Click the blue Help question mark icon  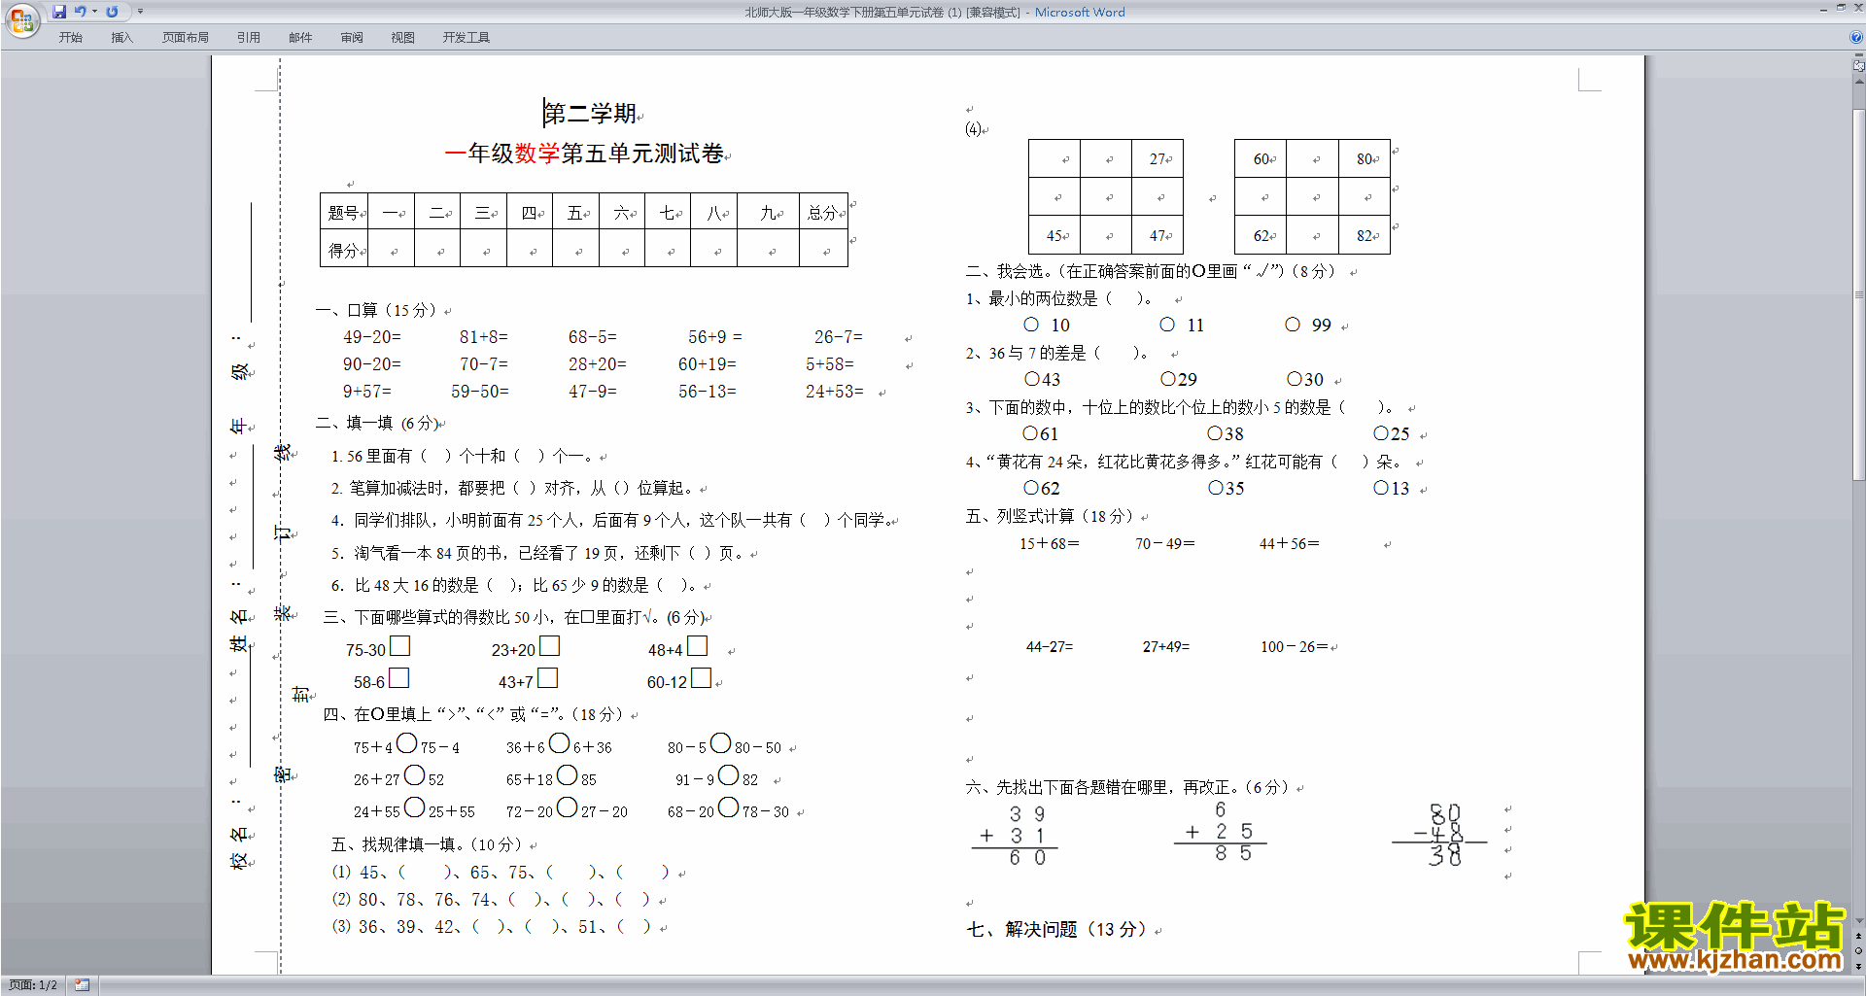coord(1856,37)
